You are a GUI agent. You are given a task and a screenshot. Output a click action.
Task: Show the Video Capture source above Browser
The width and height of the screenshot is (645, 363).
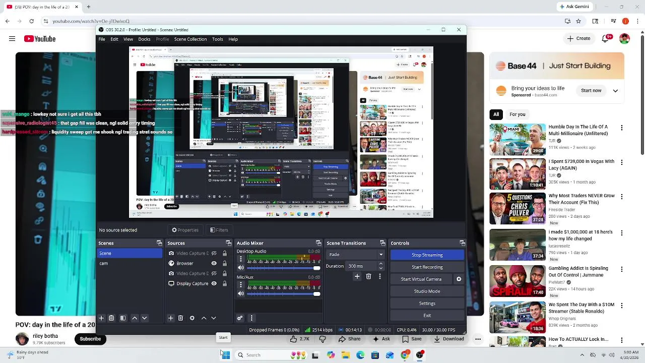coord(214,253)
